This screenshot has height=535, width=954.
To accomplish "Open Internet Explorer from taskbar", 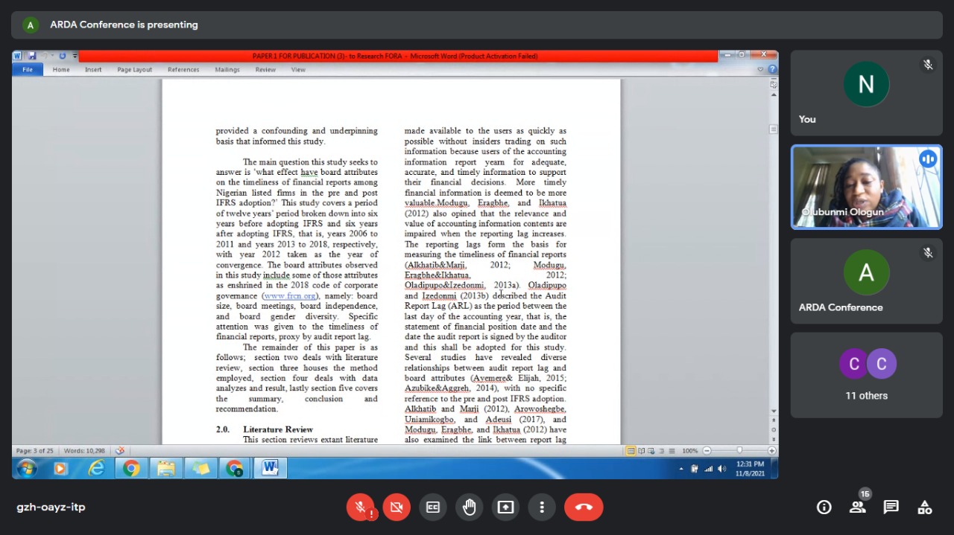I will coord(96,469).
